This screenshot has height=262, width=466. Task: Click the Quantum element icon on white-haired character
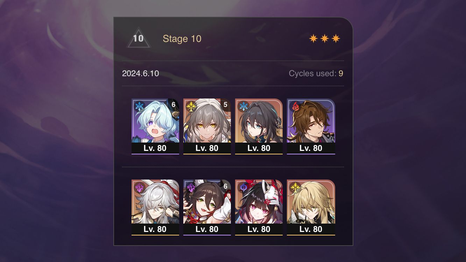pyautogui.click(x=139, y=187)
